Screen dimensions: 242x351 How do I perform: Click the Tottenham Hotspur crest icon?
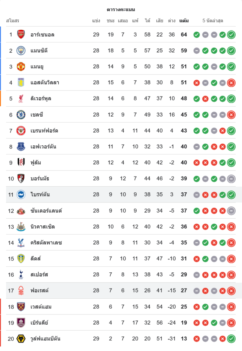pyautogui.click(x=21, y=274)
